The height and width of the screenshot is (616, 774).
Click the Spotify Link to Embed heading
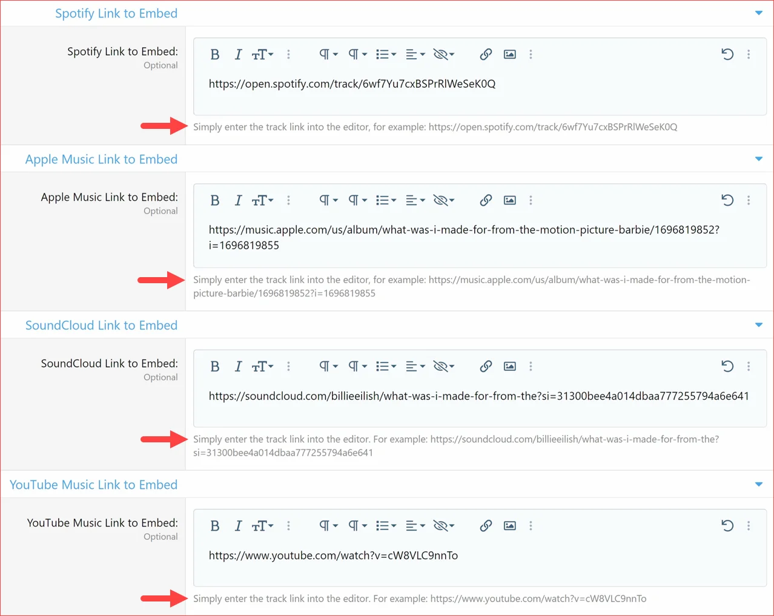[x=116, y=13]
